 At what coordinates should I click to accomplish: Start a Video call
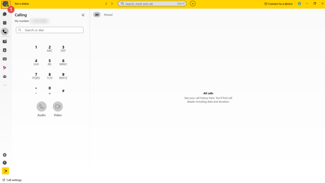coord(58,107)
